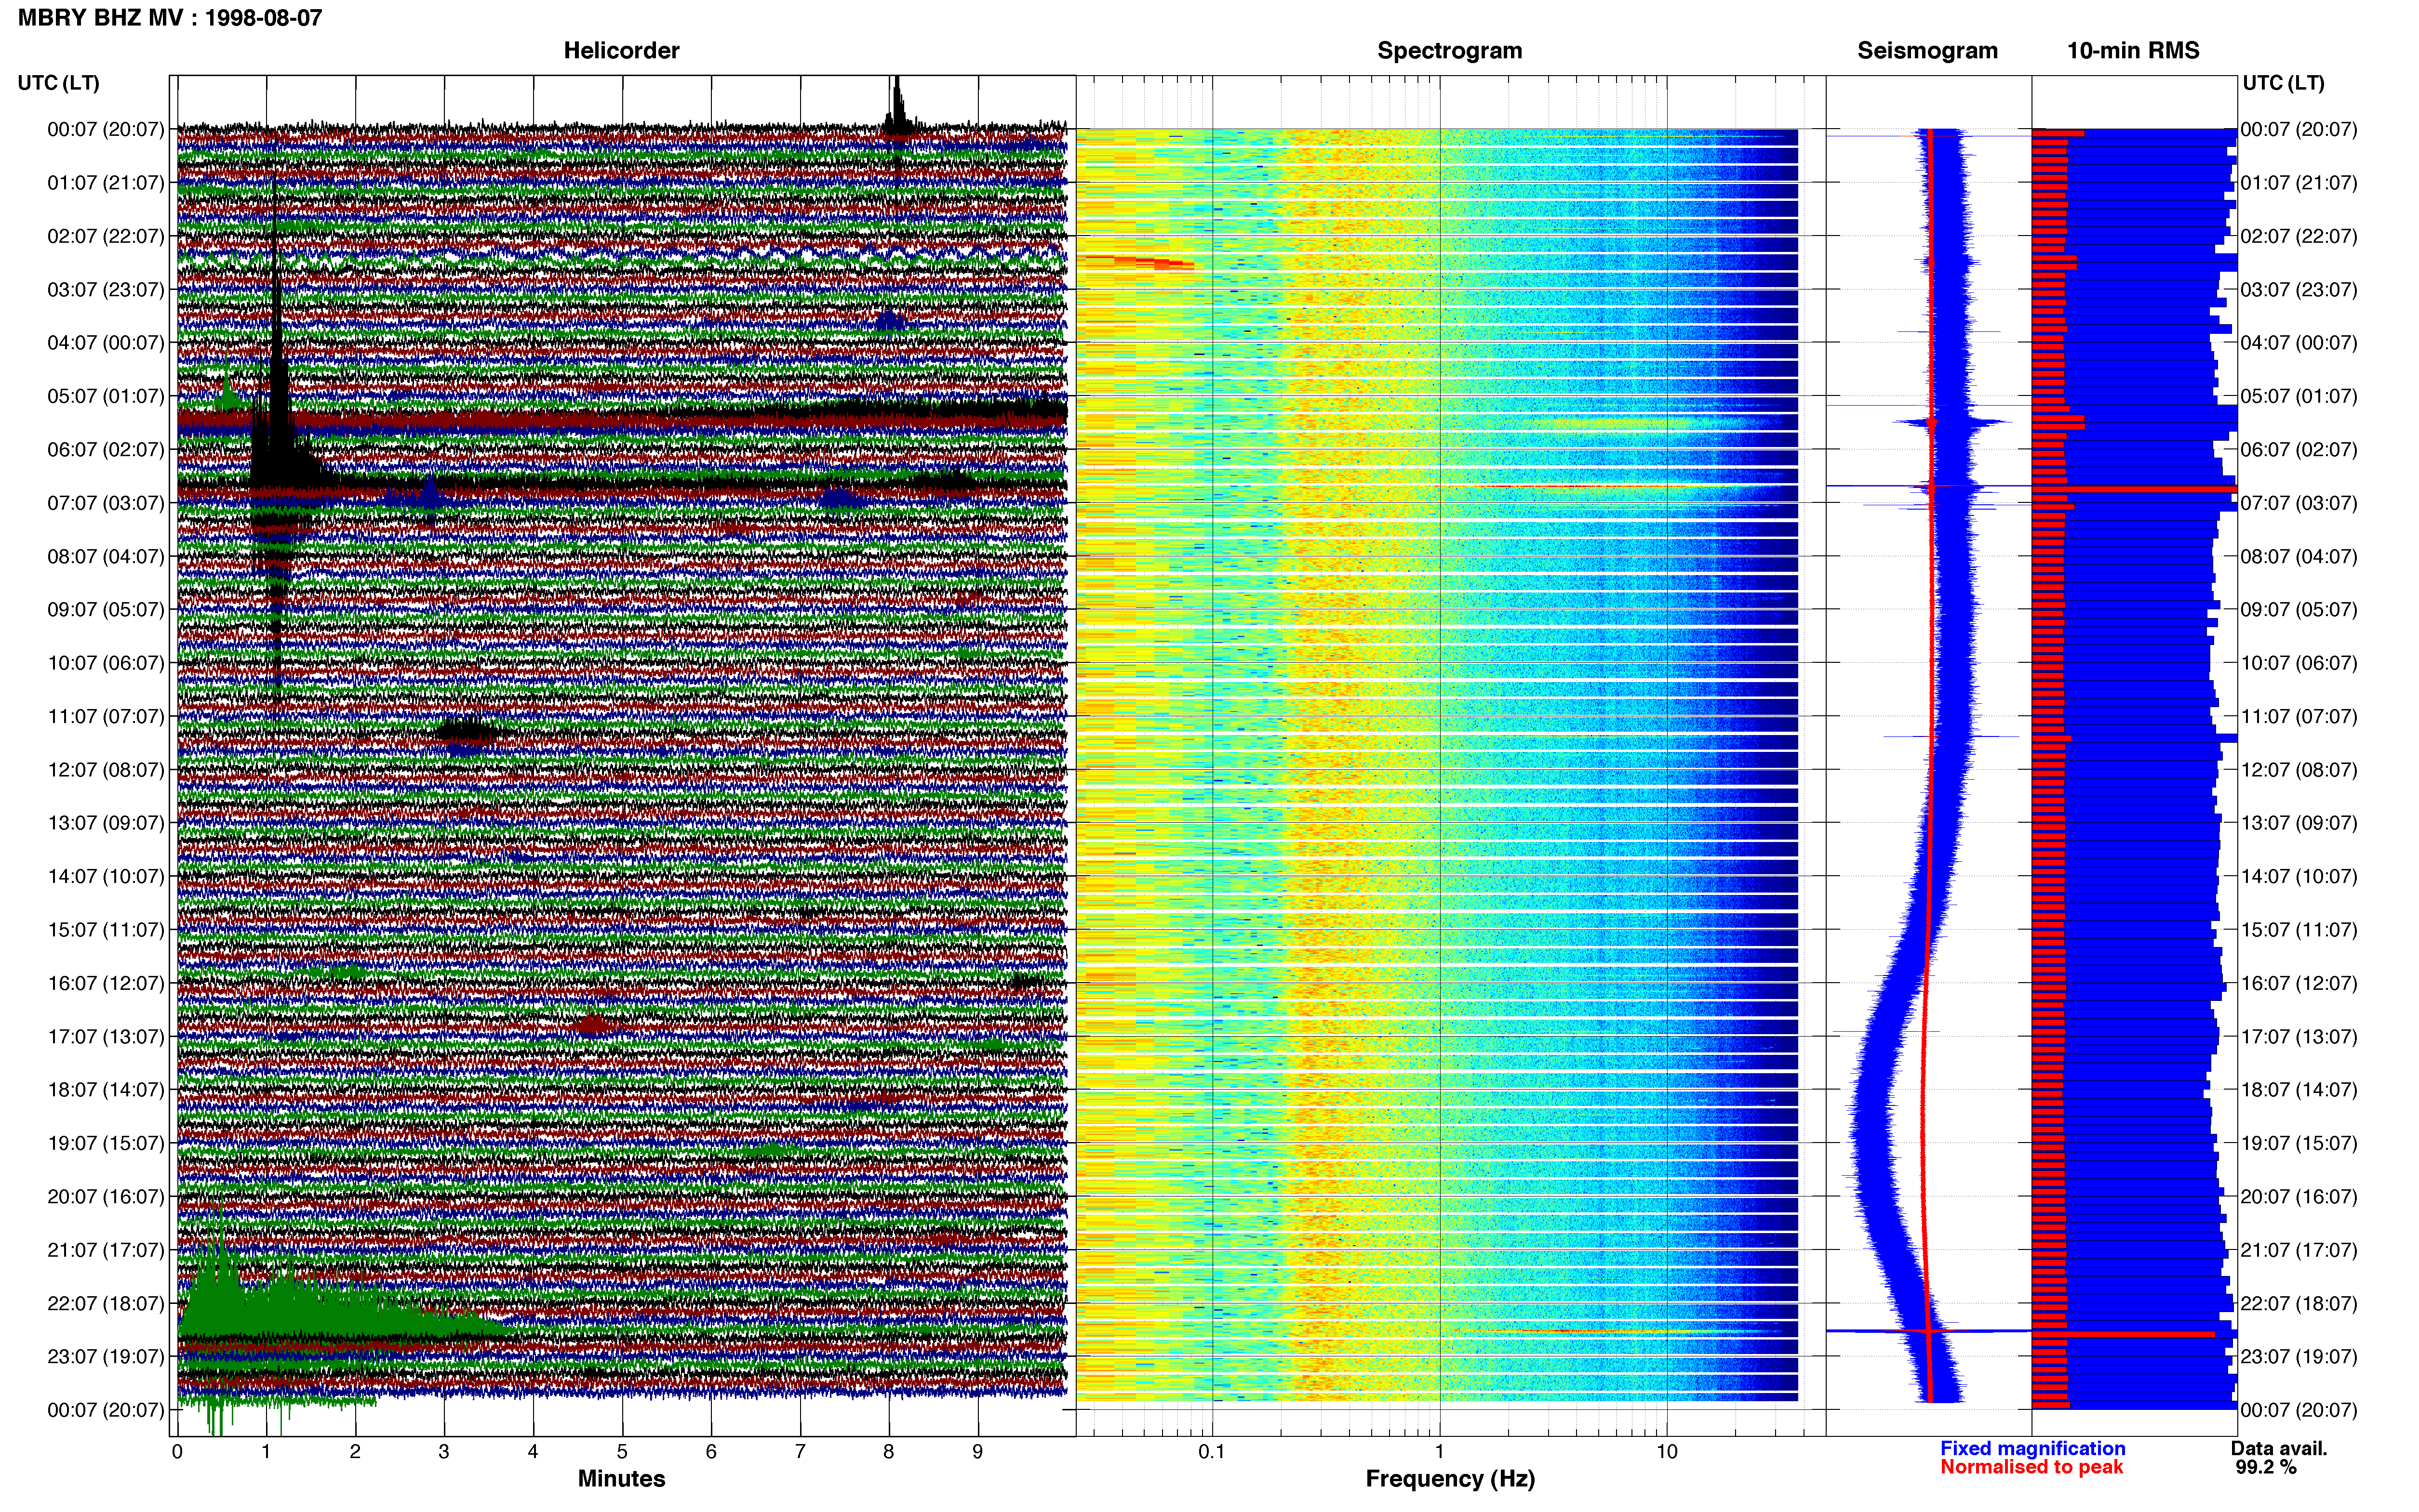Click the left 17:07 (13:07) time label
The width and height of the screenshot is (2419, 1512).
[105, 1036]
